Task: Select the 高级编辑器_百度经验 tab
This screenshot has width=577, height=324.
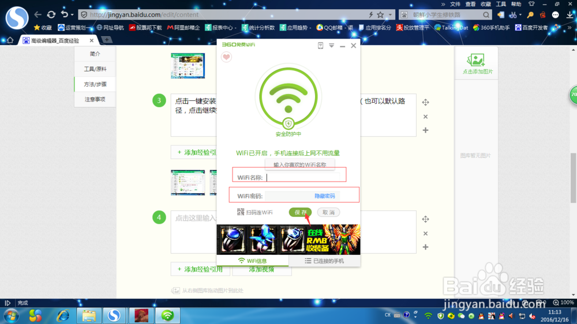Action: pos(58,40)
